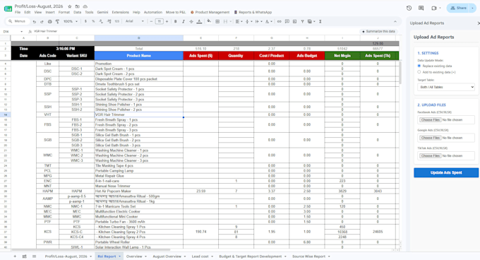Open the Product Management menu
This screenshot has height=260, width=480.
point(210,12)
